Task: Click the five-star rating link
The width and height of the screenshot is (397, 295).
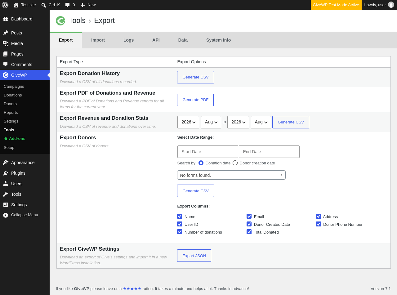Action: tap(132, 289)
